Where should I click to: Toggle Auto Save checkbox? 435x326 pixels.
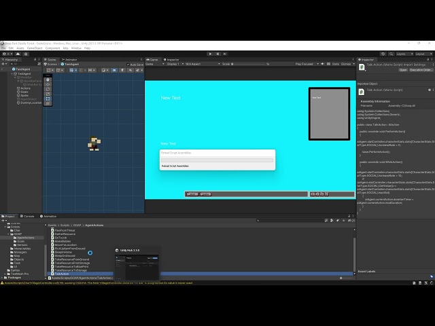point(128,65)
